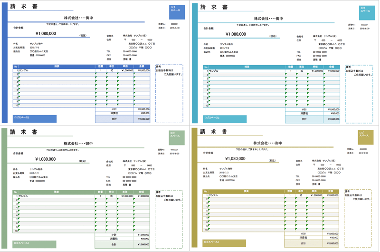Image resolution: width=380 pixels, height=252 pixels.
Task: Click the teal invoice's ロゴスペース box
Action: 367,13
